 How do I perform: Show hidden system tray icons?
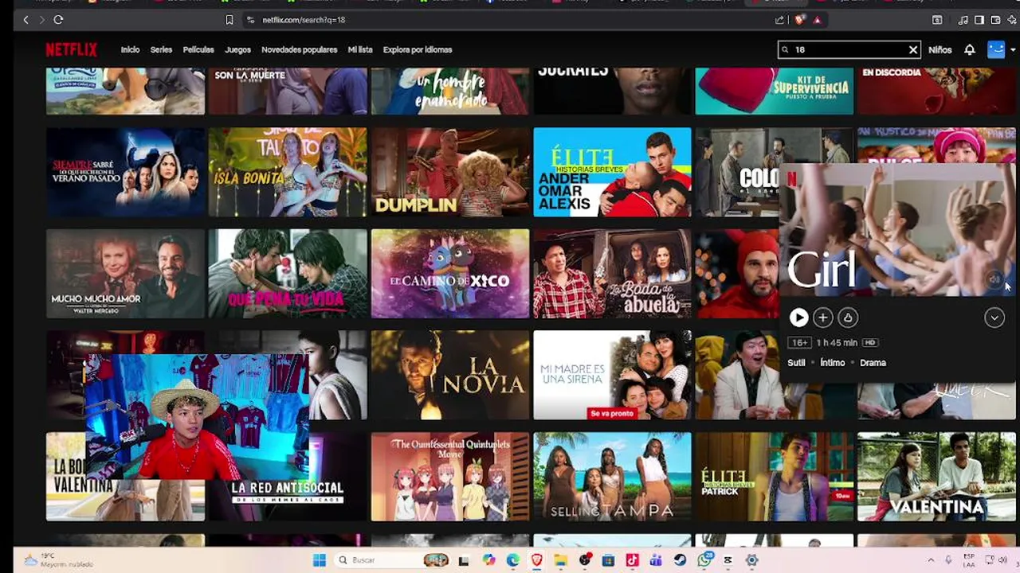click(x=930, y=560)
